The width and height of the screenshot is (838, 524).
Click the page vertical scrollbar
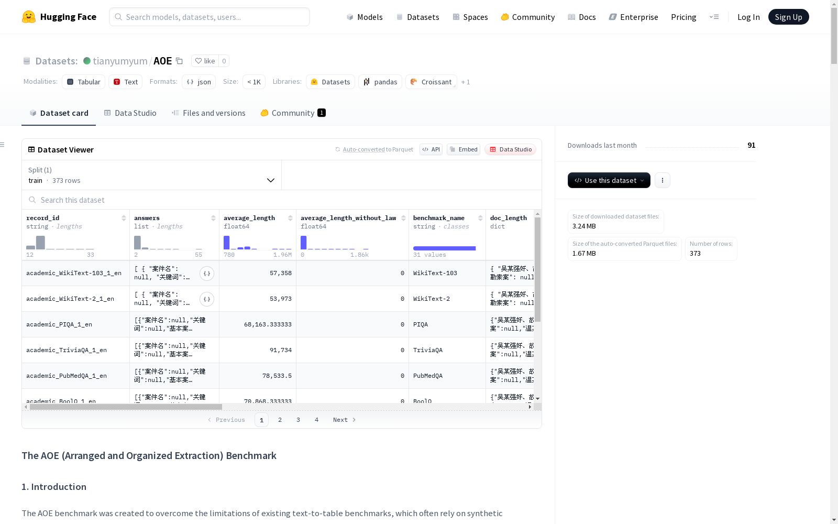pyautogui.click(x=834, y=36)
